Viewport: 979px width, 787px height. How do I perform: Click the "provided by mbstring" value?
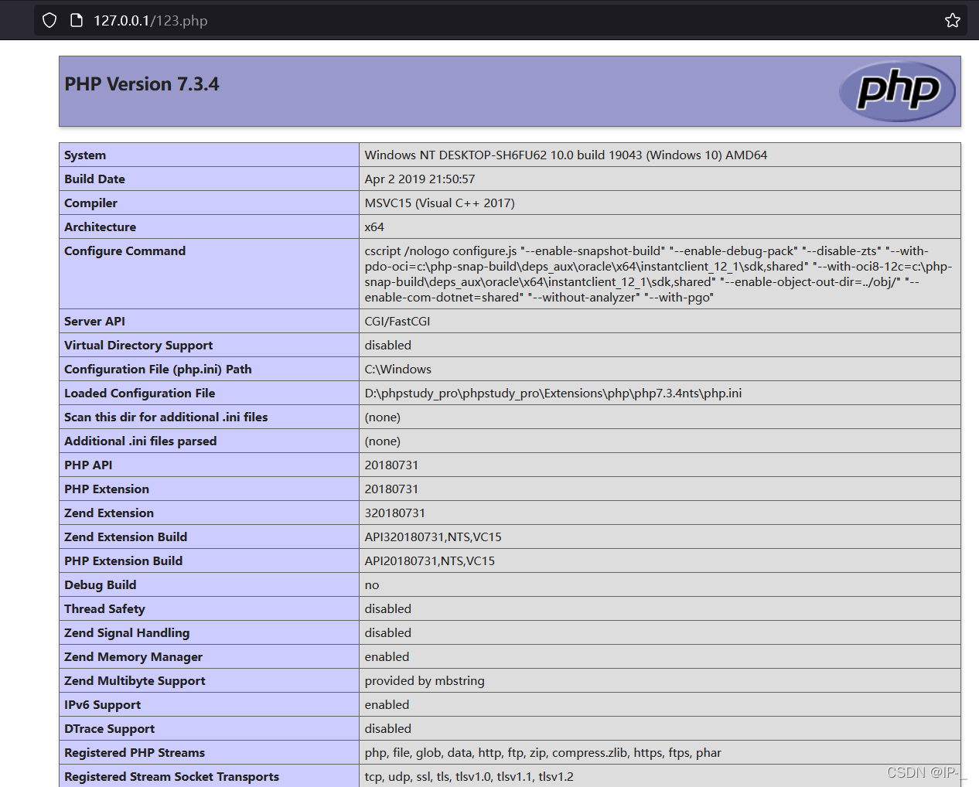425,681
